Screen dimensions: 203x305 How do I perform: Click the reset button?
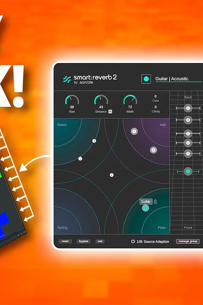tap(65, 241)
